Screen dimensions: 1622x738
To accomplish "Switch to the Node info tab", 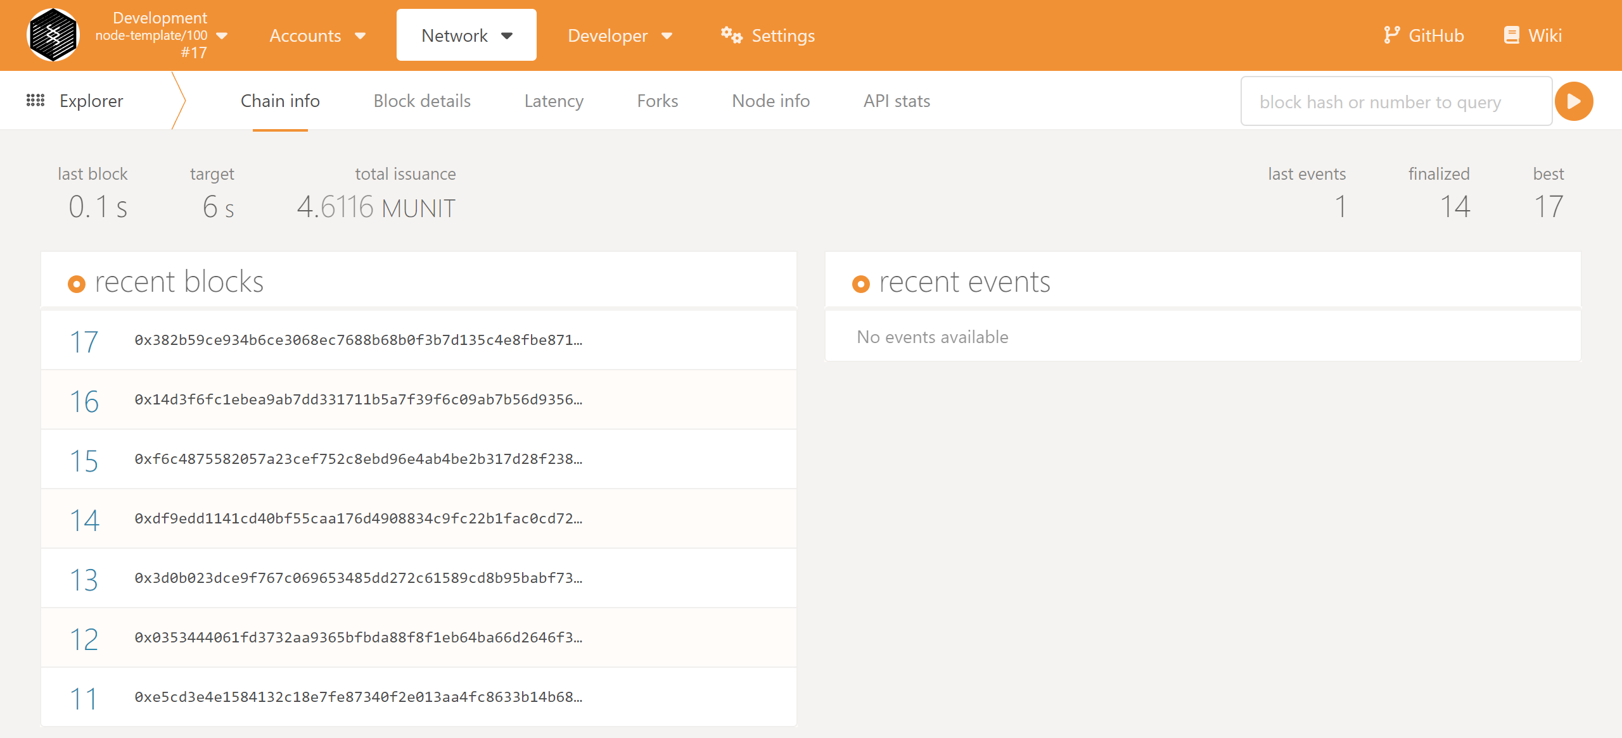I will click(x=771, y=101).
